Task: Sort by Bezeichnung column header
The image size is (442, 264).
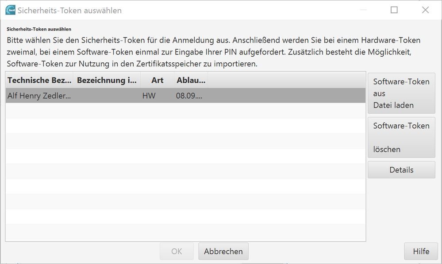Action: click(107, 80)
